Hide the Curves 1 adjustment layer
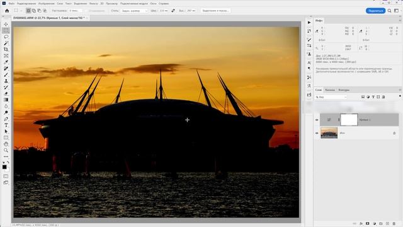The height and width of the screenshot is (227, 403). click(317, 120)
